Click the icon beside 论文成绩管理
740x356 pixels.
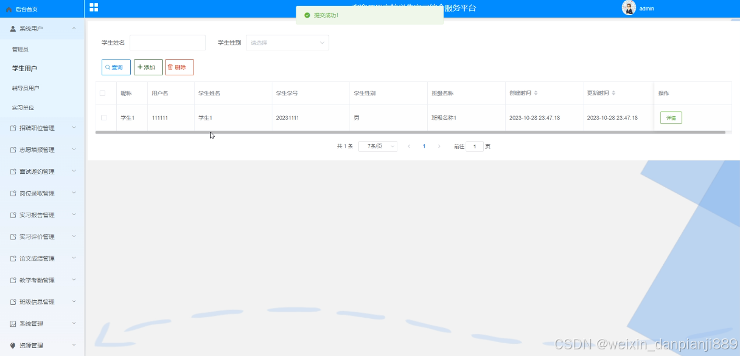coord(13,259)
